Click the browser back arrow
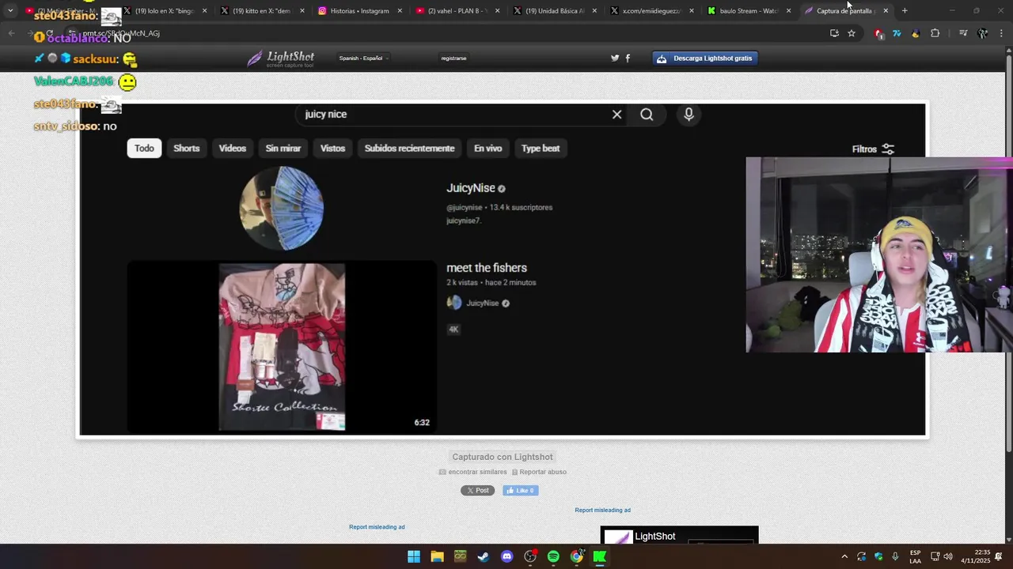The image size is (1013, 569). pos(11,33)
